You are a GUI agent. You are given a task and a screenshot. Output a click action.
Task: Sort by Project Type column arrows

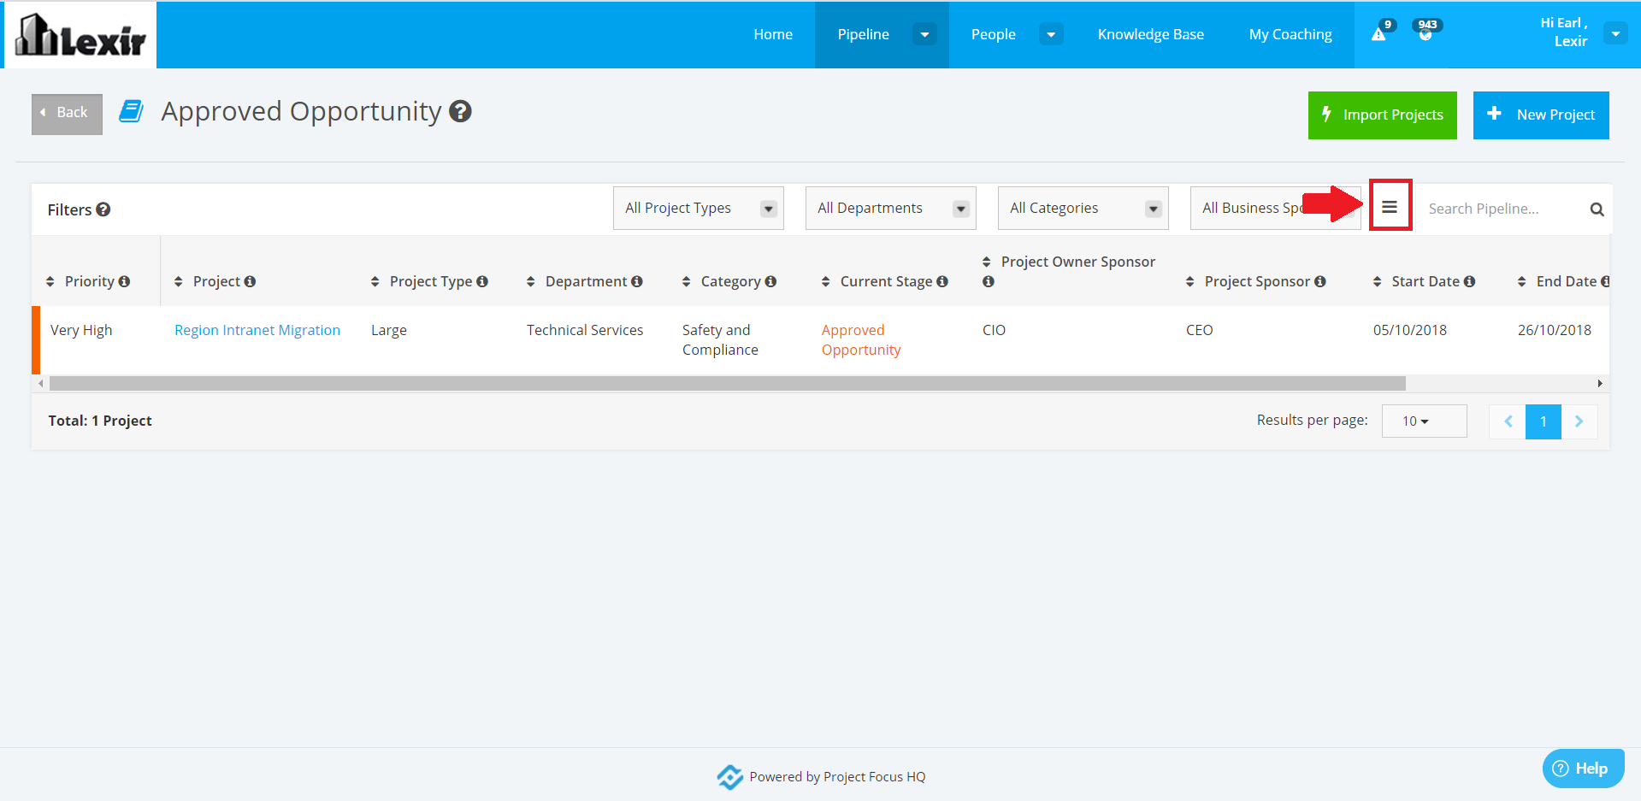(x=375, y=281)
